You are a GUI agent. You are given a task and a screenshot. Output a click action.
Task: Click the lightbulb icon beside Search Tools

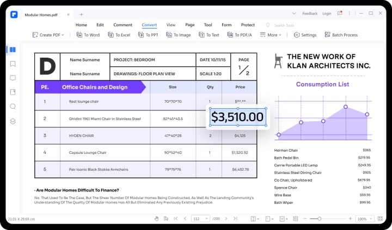pyautogui.click(x=268, y=24)
